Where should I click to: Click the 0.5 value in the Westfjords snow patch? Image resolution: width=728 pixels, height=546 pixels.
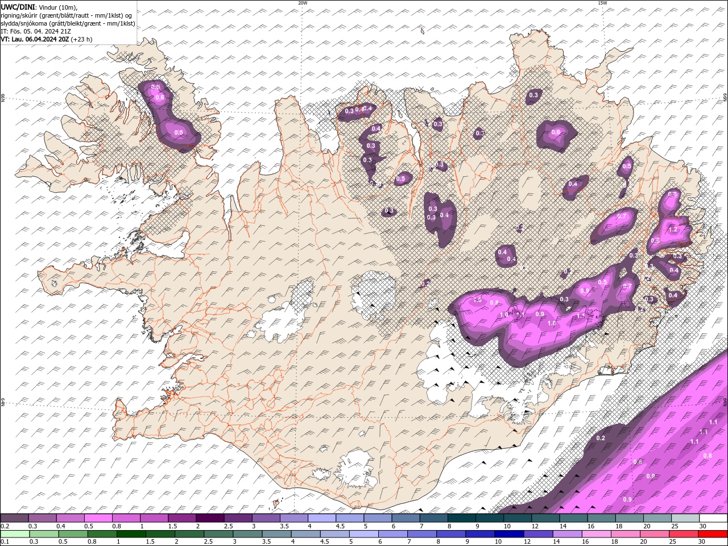coord(179,133)
